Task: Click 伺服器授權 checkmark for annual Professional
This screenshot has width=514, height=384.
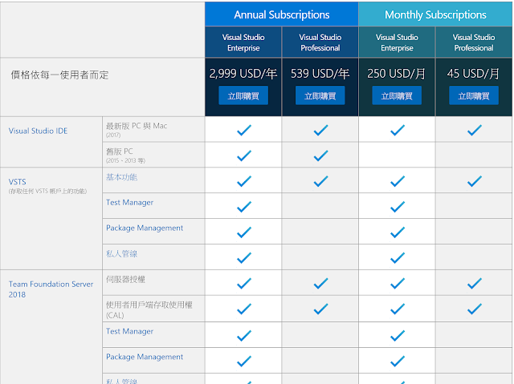Action: click(321, 284)
